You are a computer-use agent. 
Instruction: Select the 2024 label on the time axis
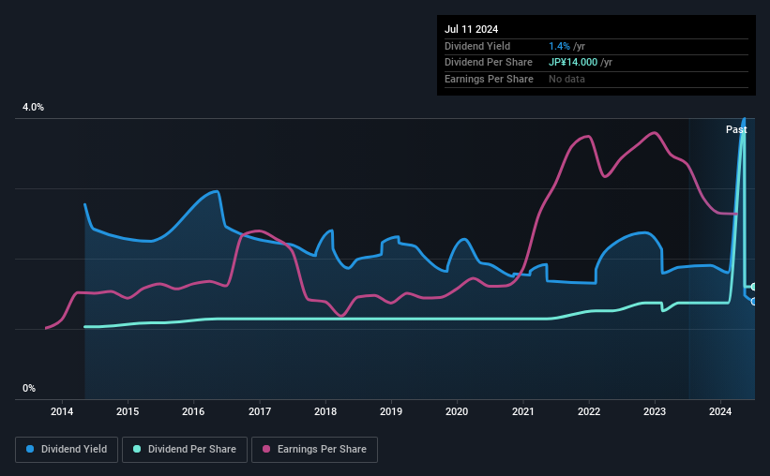coord(720,411)
